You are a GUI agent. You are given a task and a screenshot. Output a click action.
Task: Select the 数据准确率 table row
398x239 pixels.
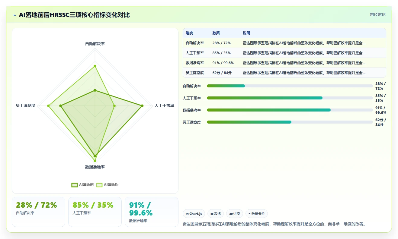point(284,63)
